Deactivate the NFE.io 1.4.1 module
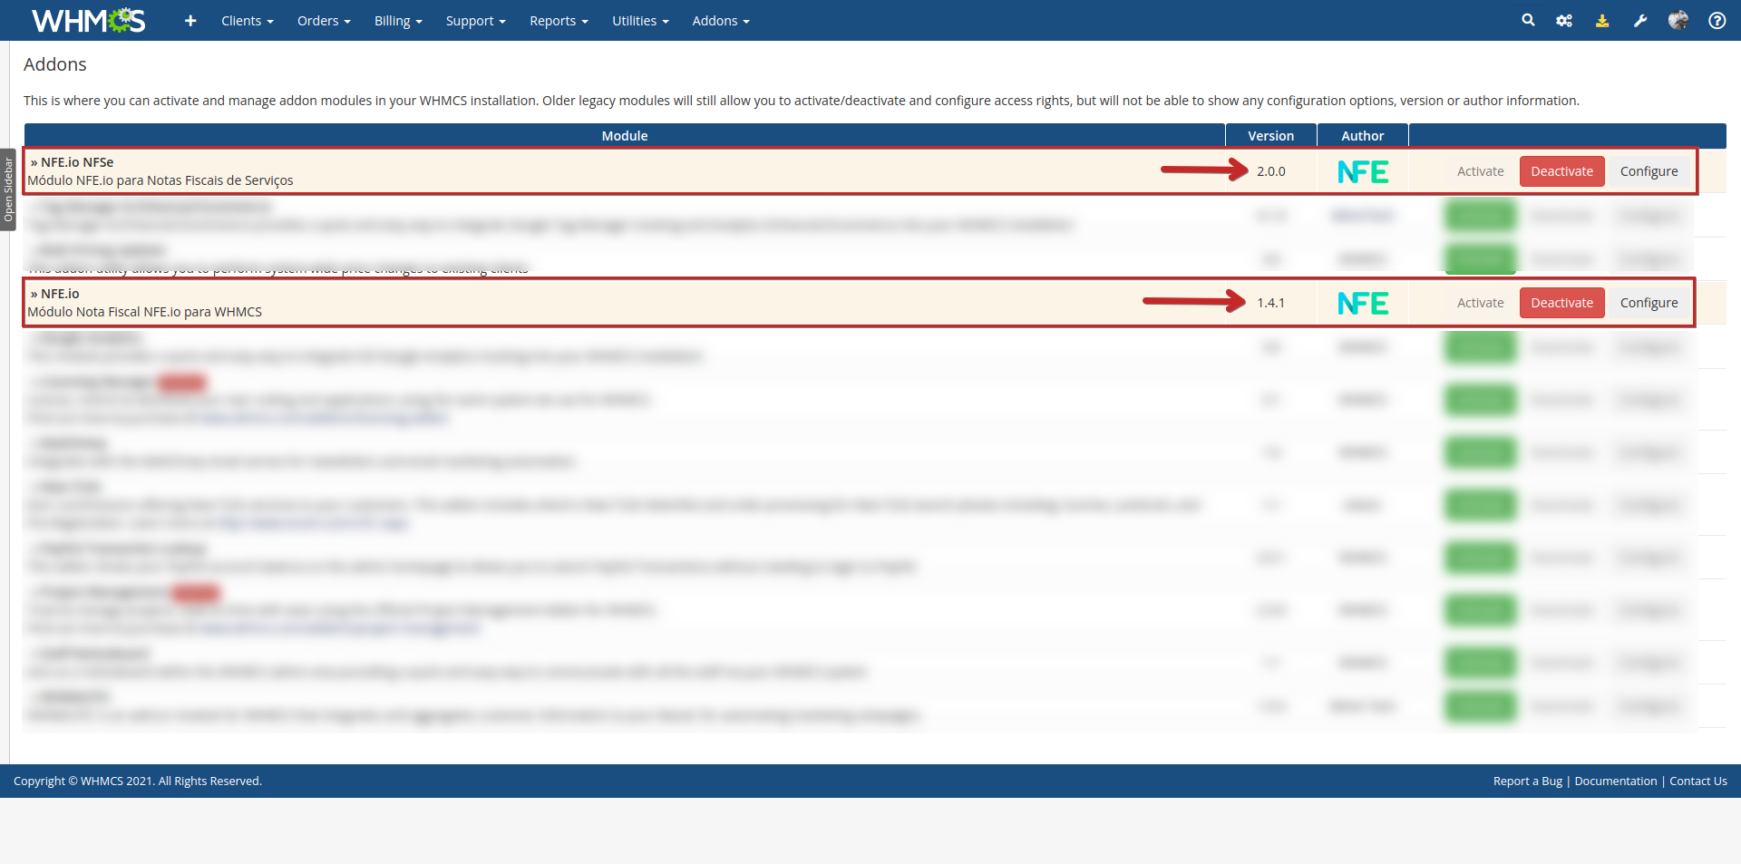The width and height of the screenshot is (1741, 864). tap(1561, 303)
